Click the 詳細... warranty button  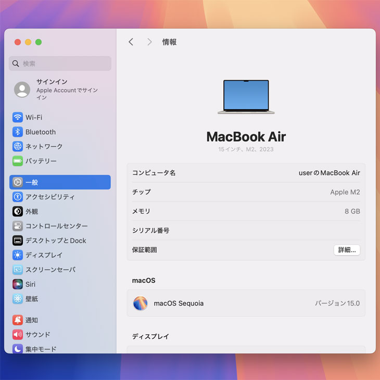point(347,250)
